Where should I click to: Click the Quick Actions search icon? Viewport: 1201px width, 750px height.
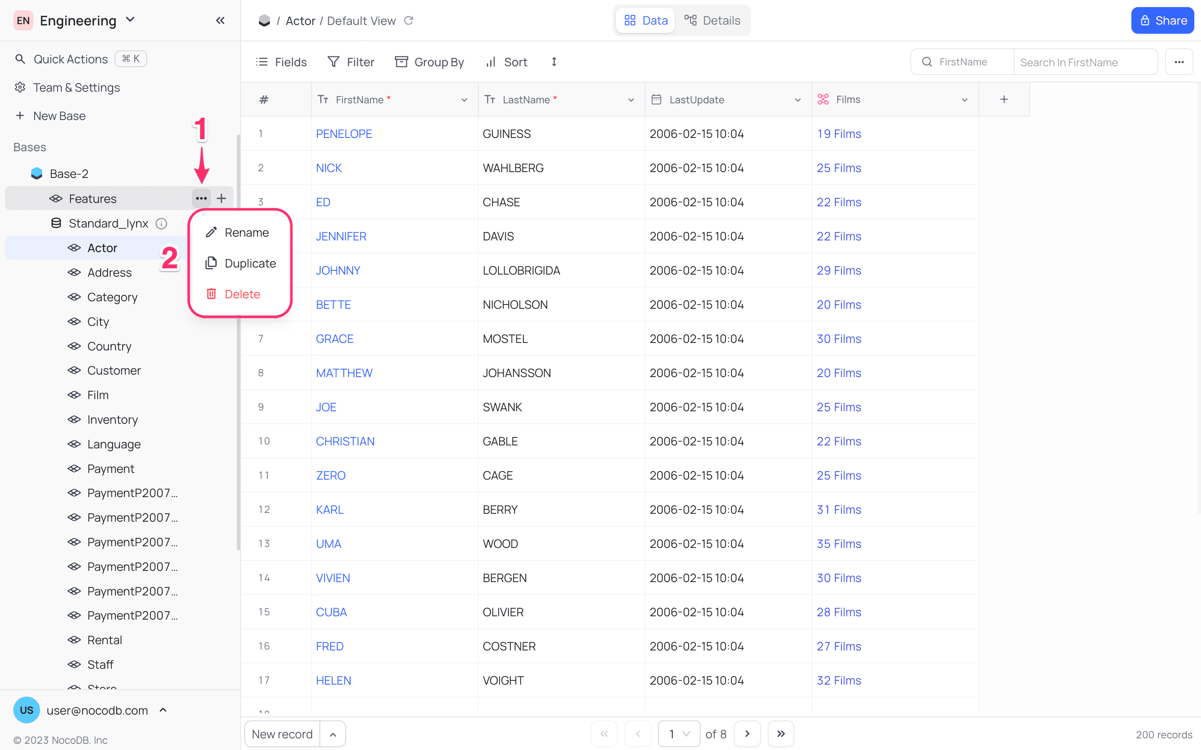(20, 59)
